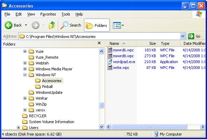Screen dimensions: 207x139
Task: Select the wordpad.exe application icon
Action: click(110, 61)
